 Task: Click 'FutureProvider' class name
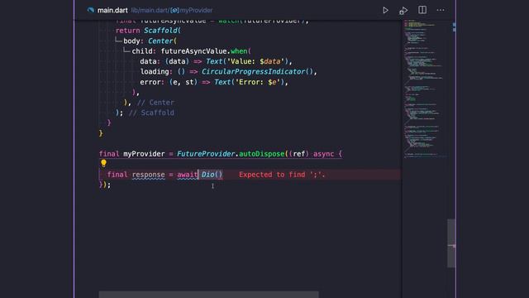click(x=206, y=154)
